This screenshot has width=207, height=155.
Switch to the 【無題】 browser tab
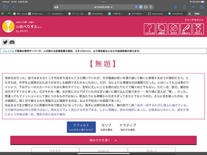coord(197,14)
